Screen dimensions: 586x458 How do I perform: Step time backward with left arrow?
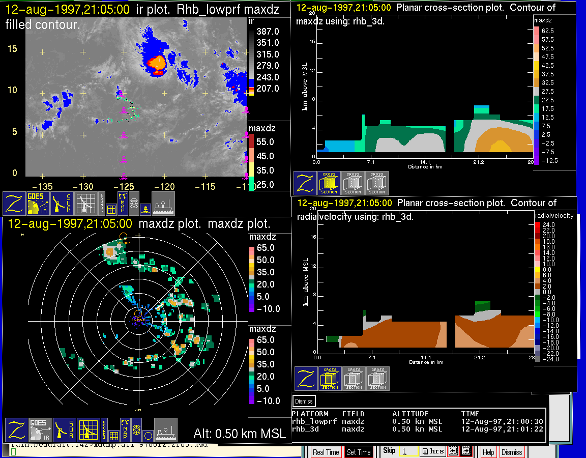click(454, 451)
